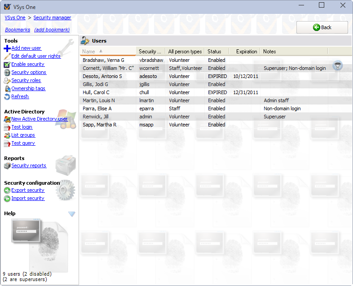Open the Import security link
The height and width of the screenshot is (286, 353).
[x=28, y=198]
